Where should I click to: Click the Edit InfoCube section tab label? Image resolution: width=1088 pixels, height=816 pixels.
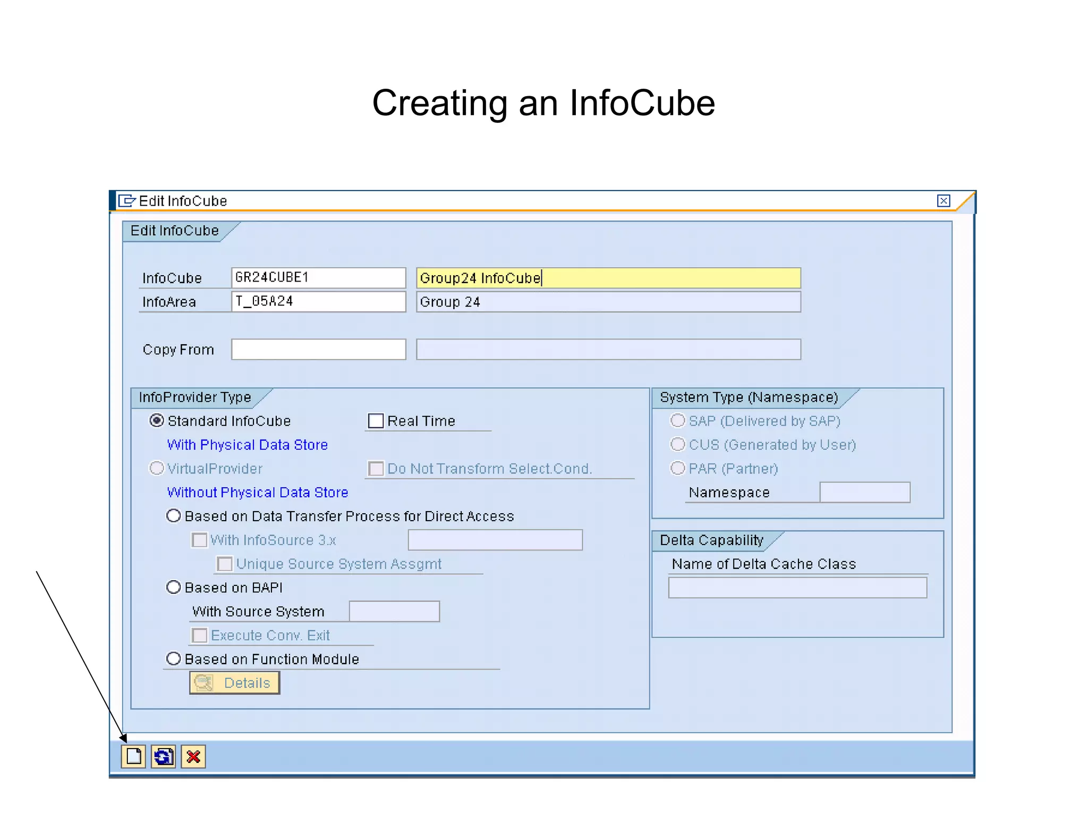[x=175, y=231]
